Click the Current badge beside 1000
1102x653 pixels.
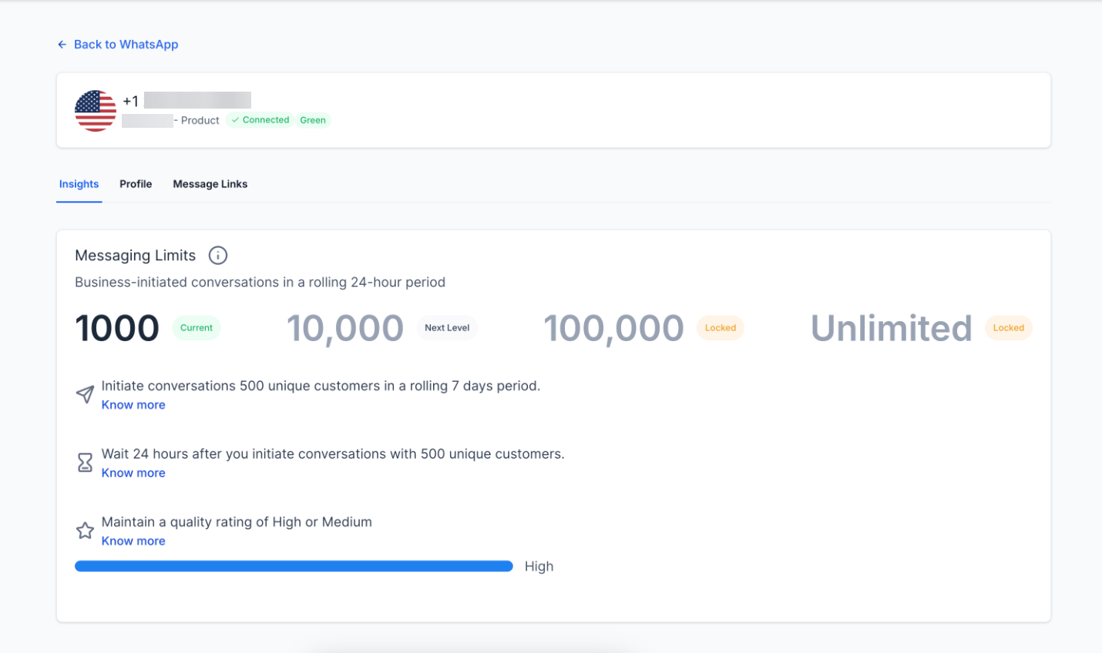pyautogui.click(x=197, y=328)
